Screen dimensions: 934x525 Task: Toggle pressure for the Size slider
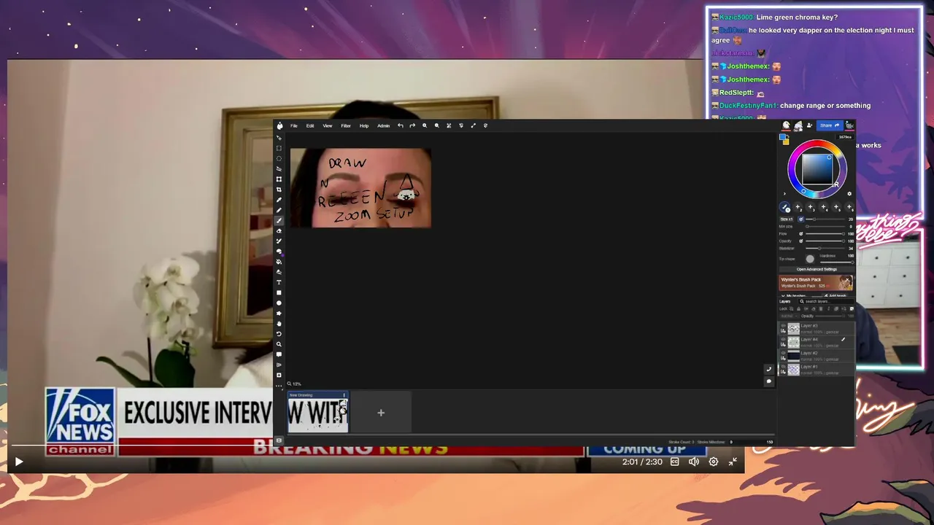click(801, 219)
